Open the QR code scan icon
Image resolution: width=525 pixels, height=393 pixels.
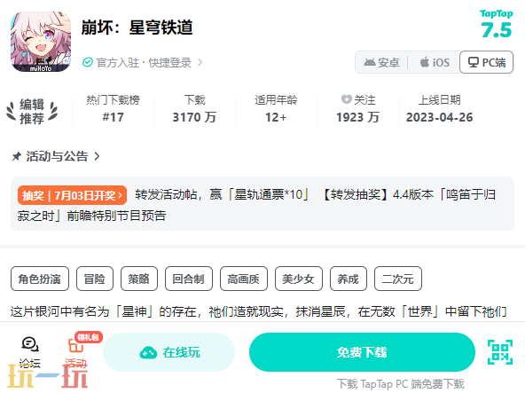point(500,352)
